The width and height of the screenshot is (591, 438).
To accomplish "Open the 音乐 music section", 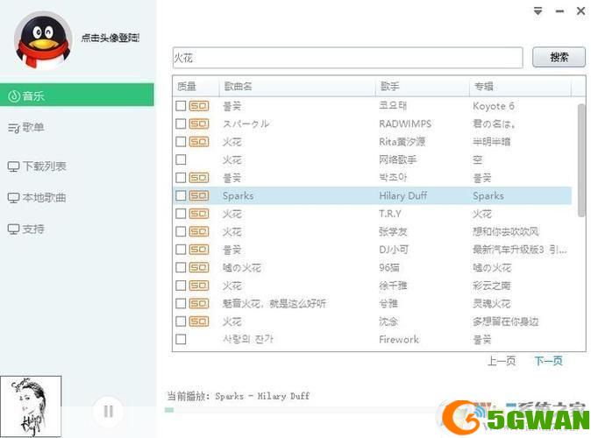I will [77, 95].
